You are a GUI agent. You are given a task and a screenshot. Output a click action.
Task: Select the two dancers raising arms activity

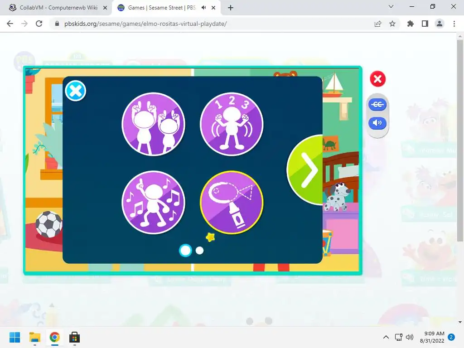tap(153, 124)
